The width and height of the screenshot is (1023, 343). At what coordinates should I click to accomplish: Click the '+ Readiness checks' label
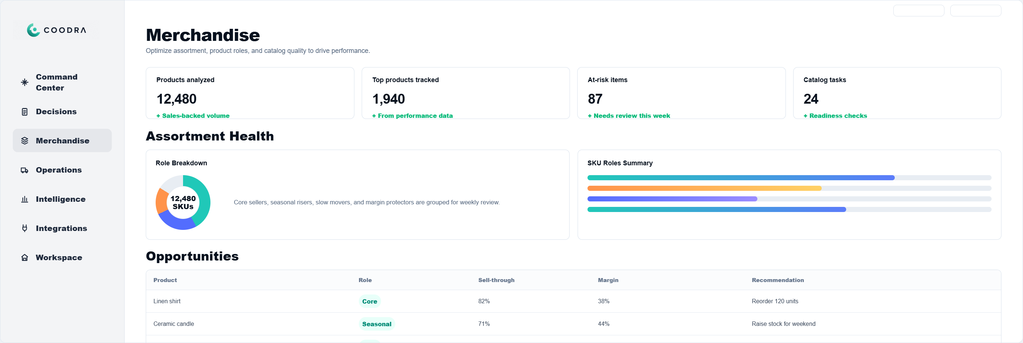835,116
